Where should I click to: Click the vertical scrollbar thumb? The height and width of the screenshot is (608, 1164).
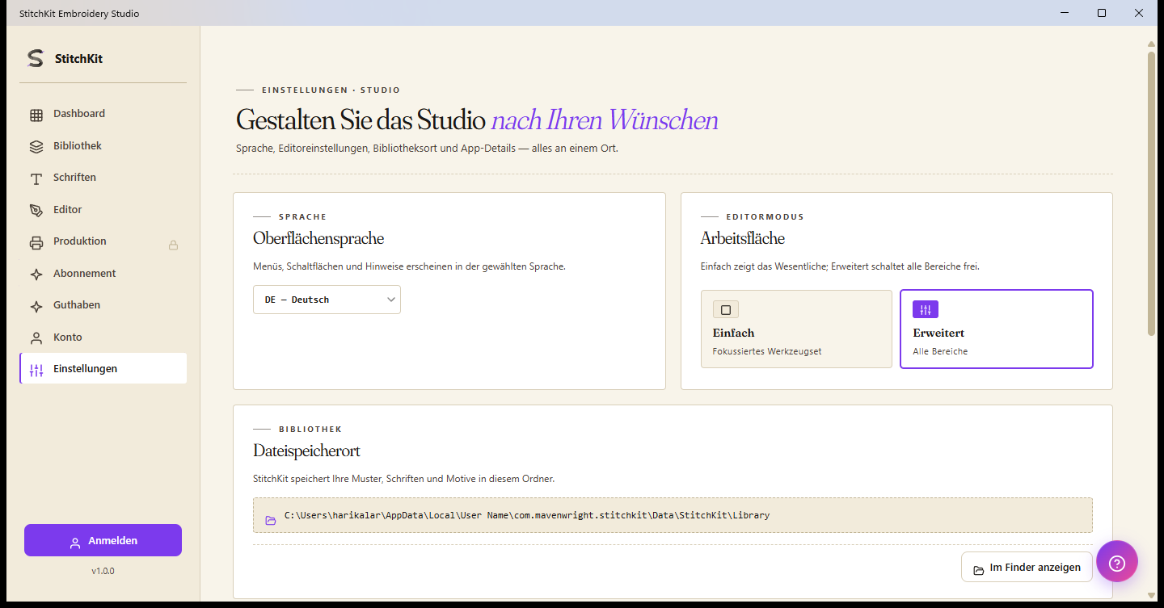pyautogui.click(x=1152, y=194)
